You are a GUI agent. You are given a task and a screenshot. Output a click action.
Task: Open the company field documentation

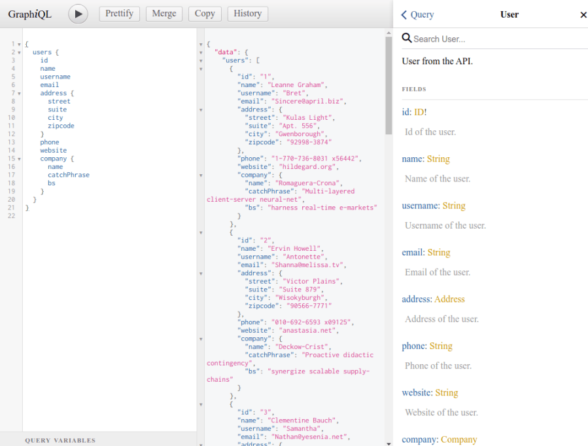coord(419,439)
